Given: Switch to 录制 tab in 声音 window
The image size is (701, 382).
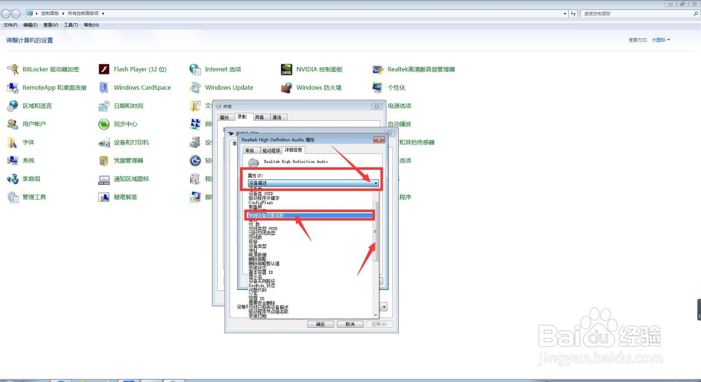Looking at the screenshot, I should (242, 117).
